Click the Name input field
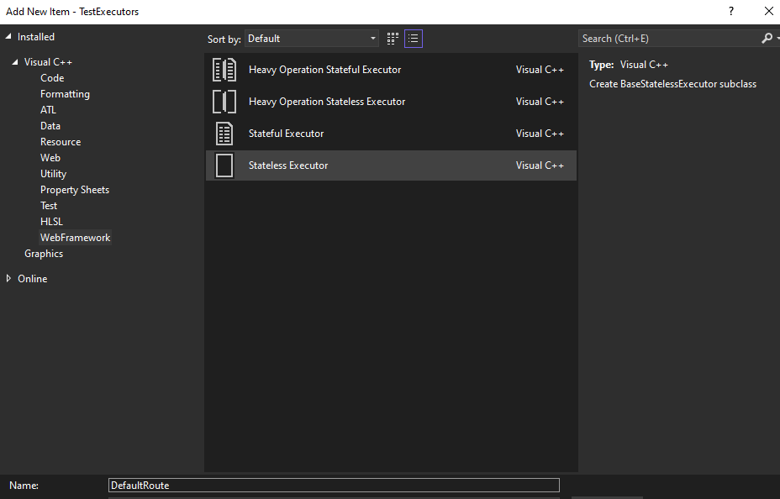Screen dimensions: 780x499 334,485
